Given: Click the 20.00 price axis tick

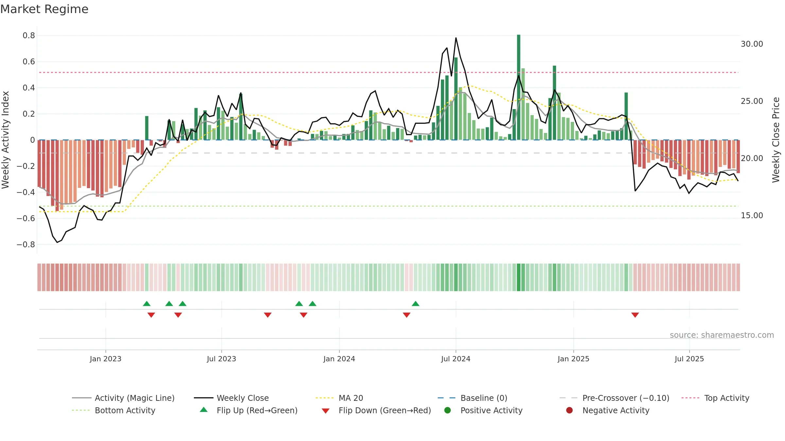Looking at the screenshot, I should [752, 158].
